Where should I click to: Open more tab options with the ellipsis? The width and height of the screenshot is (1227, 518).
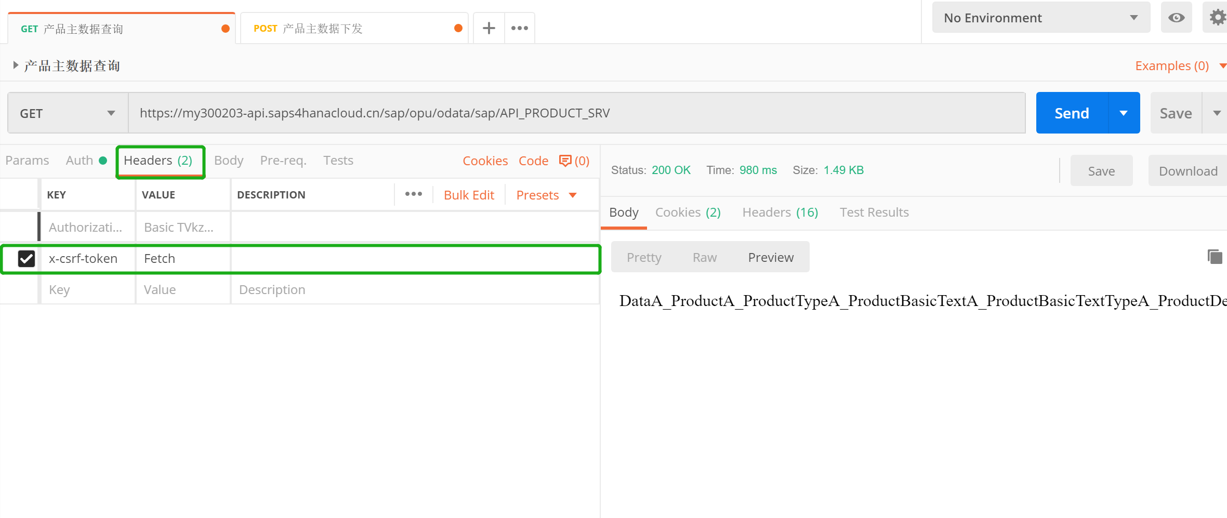point(519,28)
